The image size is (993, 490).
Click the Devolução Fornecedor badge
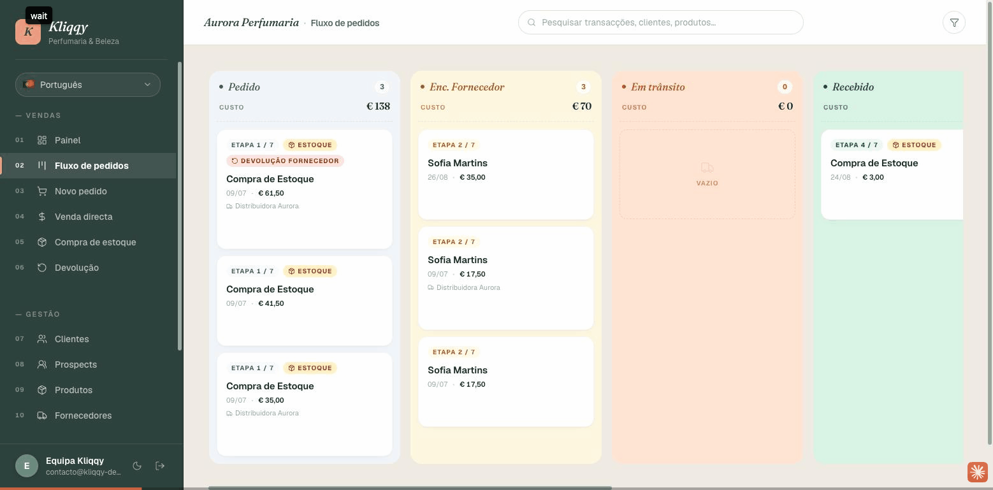click(285, 161)
